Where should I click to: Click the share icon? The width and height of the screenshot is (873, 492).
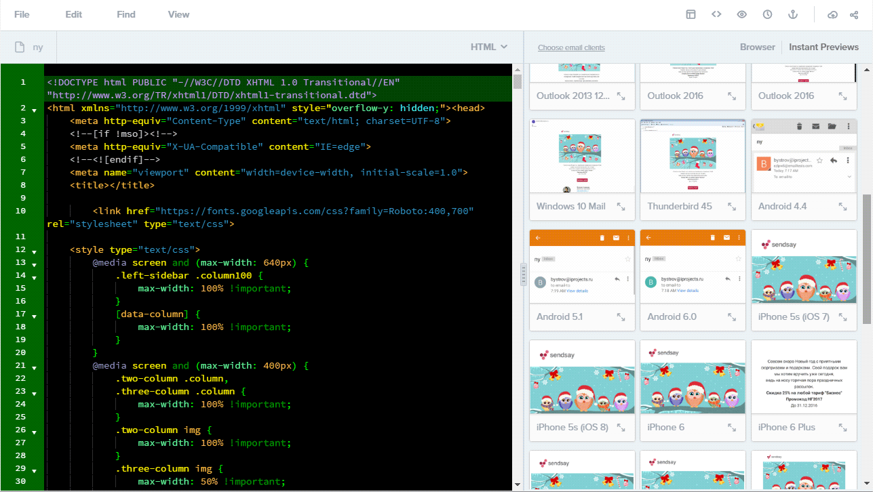coord(854,14)
